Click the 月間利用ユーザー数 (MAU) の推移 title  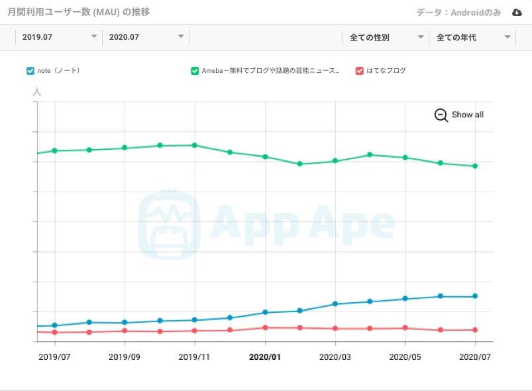79,12
